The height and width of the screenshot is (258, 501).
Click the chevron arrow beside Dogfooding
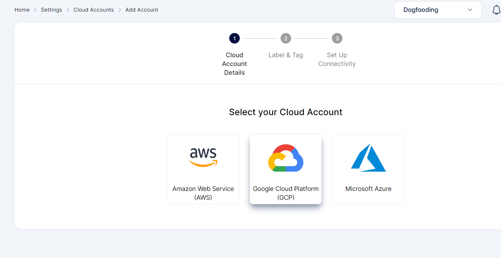pos(470,10)
